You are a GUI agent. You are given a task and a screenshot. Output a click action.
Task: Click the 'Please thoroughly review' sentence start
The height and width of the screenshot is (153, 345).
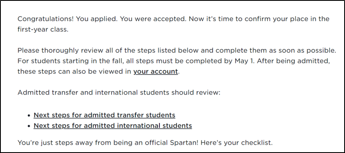click(x=60, y=51)
